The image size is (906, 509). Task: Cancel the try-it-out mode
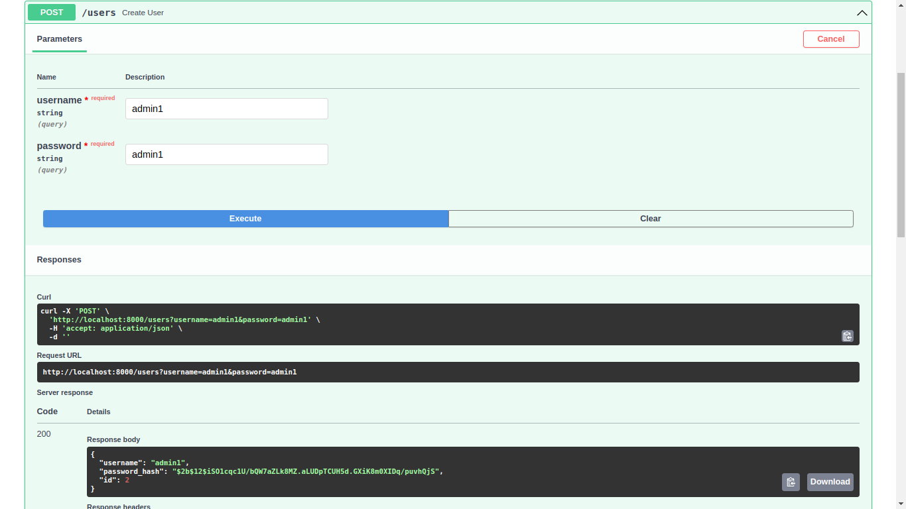click(830, 38)
